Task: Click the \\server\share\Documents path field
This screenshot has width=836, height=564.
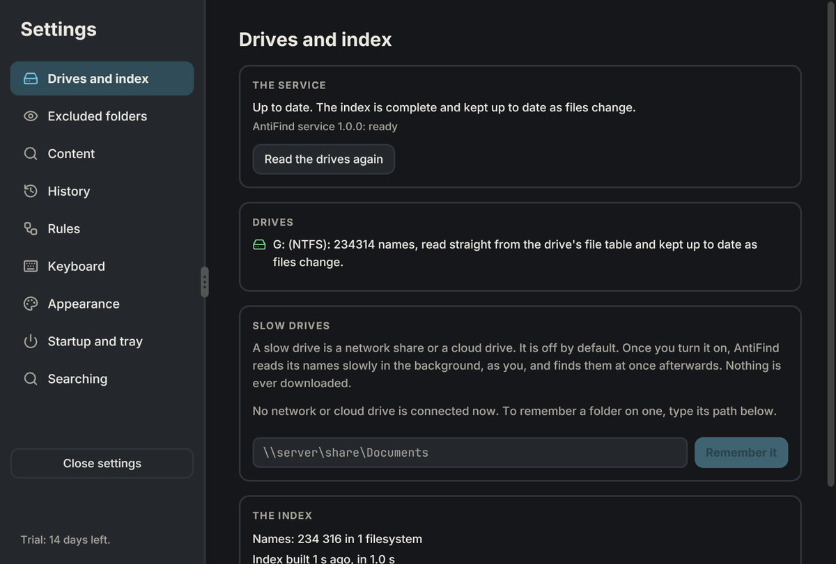Action: pyautogui.click(x=470, y=453)
